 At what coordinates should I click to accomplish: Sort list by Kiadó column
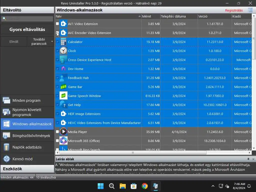(242, 16)
